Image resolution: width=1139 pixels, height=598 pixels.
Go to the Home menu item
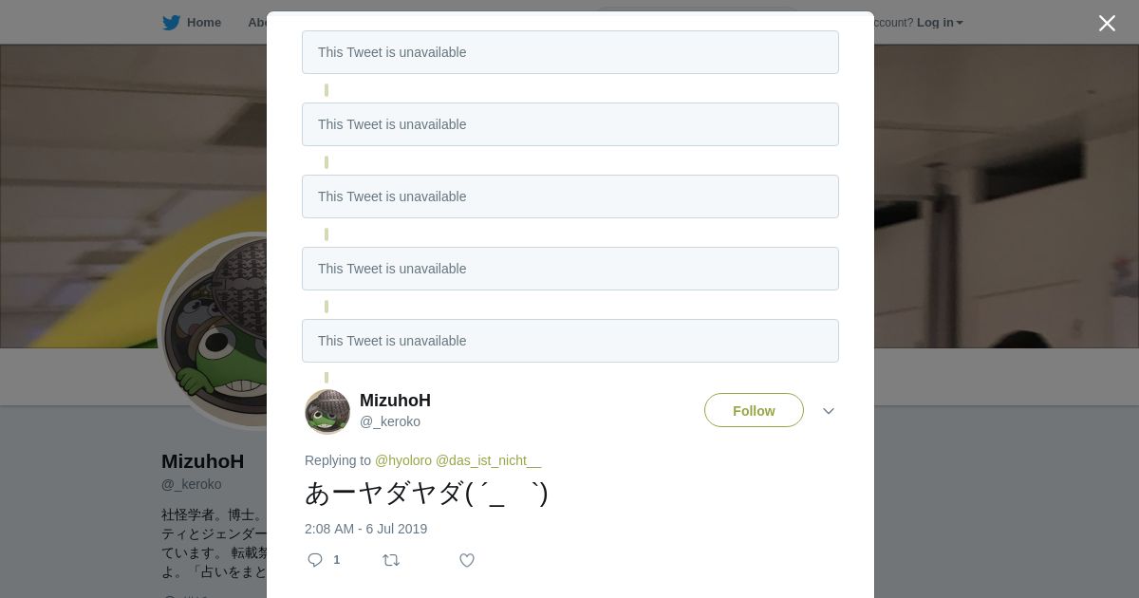tap(203, 23)
